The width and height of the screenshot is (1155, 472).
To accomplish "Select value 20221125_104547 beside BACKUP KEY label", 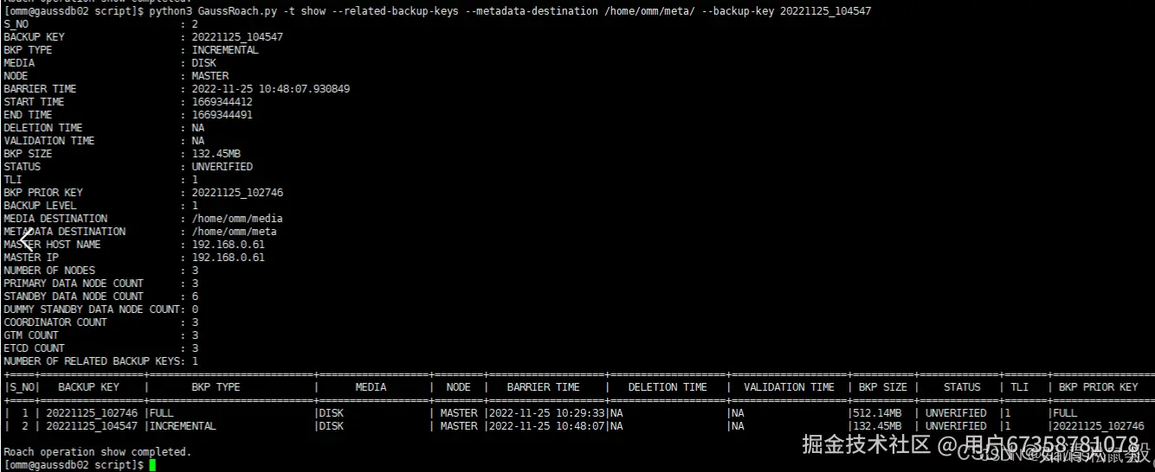I will click(237, 37).
